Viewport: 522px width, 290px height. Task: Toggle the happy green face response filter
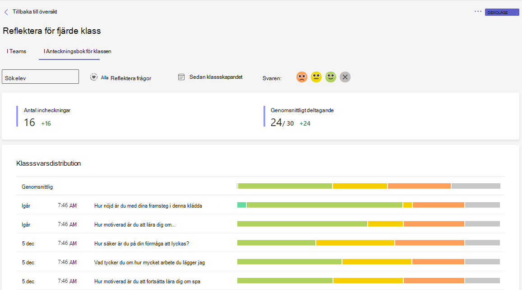coord(331,77)
